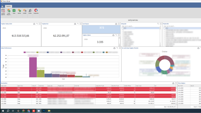Maximize the Cari Sayısı panel
201x113 pixels.
tap(119, 24)
